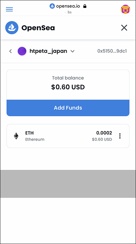Click the OpenSea ship logo

(12, 28)
